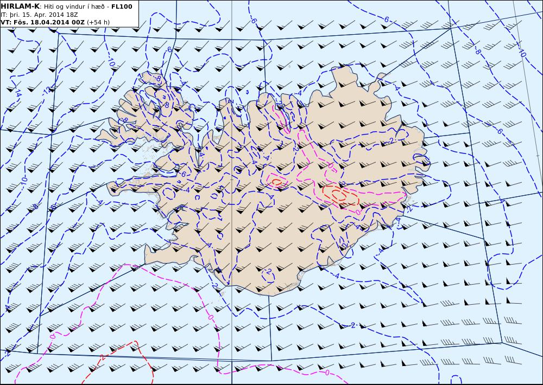
Task: Click the HIRLAM-K title text
Action: pyautogui.click(x=20, y=7)
